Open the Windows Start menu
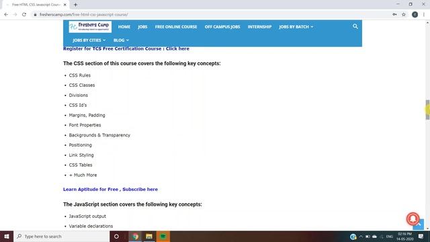This screenshot has height=242, width=430. pyautogui.click(x=7, y=236)
